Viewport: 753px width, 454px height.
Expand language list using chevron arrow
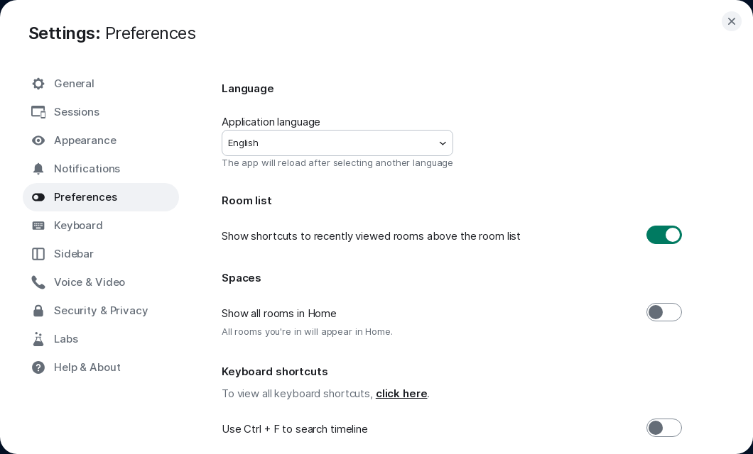[443, 143]
